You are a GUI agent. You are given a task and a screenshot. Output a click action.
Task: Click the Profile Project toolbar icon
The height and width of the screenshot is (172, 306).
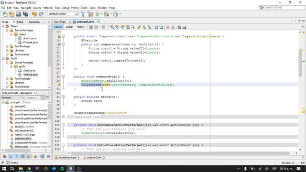click(x=116, y=14)
